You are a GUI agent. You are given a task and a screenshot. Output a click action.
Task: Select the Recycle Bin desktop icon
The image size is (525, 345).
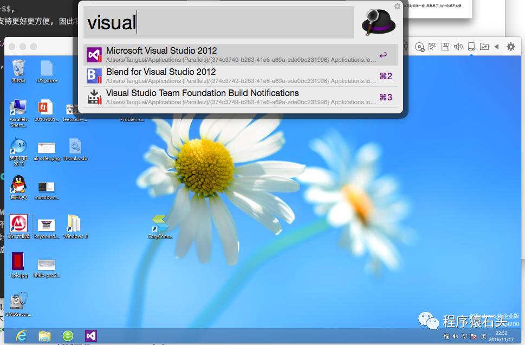click(18, 71)
